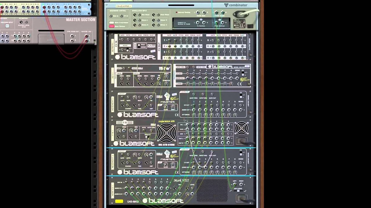Viewport: 371px width, 208px height.
Task: Click the Mark VIII yellow name label
Action: [x=119, y=201]
